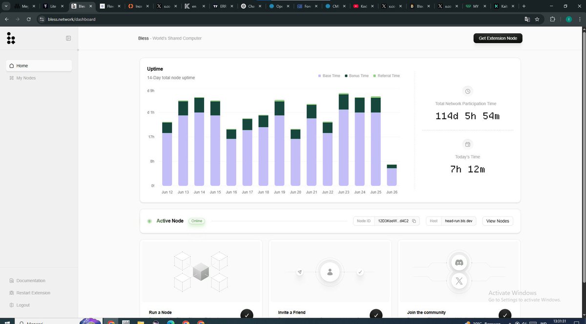Click the calendar icon above Today's Time
The image size is (586, 324).
point(467,144)
